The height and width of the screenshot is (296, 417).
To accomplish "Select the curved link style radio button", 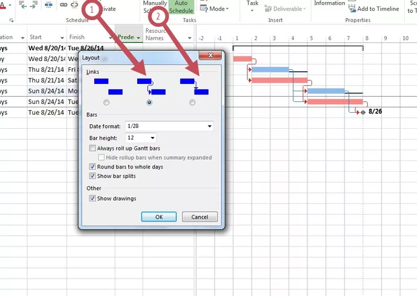I will coord(149,103).
